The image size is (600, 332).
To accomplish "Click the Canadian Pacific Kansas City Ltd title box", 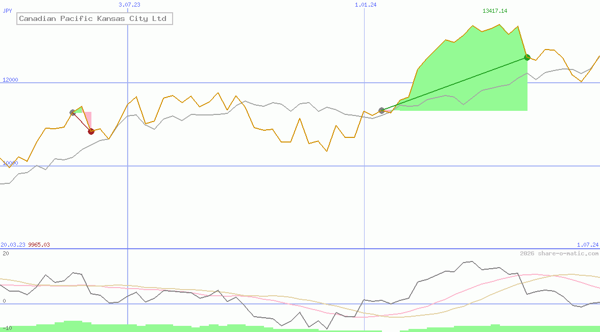I will 94,19.
